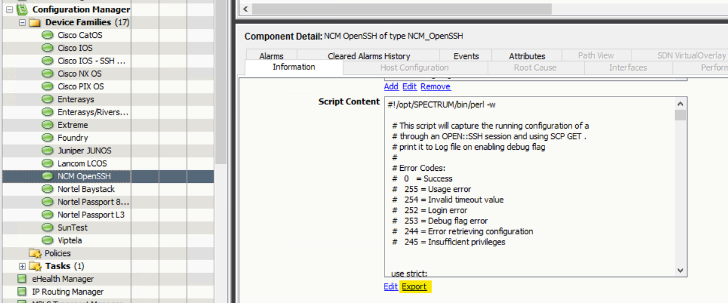Screen dimensions: 728x303
Task: Click the SunTest device family icon
Action: [47, 228]
